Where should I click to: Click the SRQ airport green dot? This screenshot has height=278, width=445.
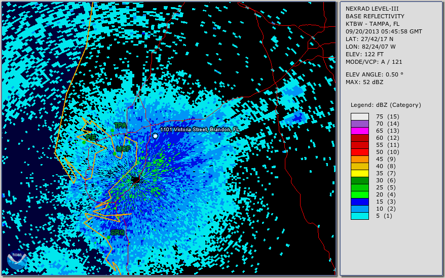[108, 237]
